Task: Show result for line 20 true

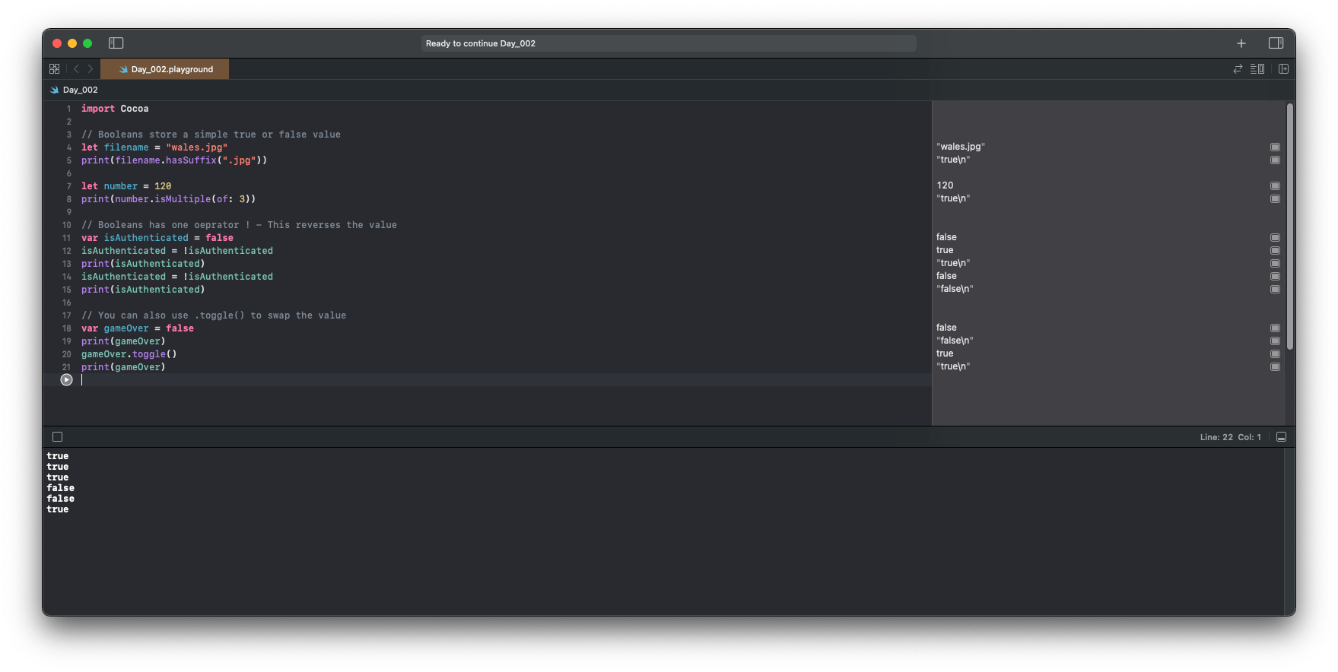Action: tap(1275, 353)
